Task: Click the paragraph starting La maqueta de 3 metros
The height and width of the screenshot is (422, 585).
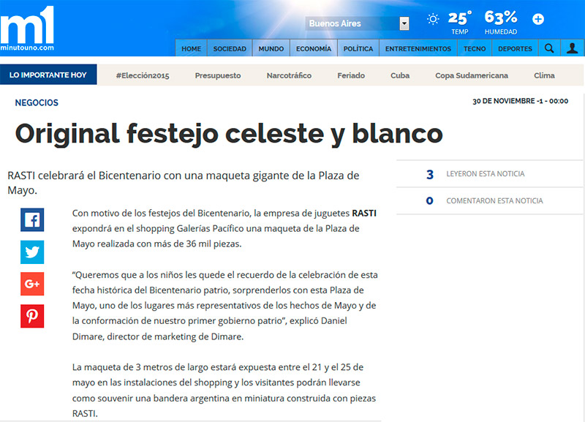Action: [x=224, y=391]
